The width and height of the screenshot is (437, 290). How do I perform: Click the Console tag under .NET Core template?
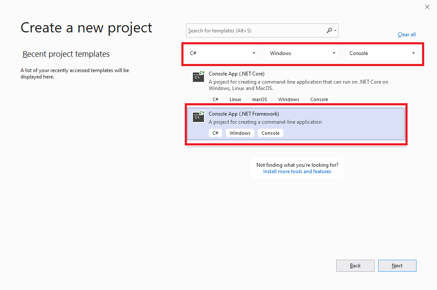pyautogui.click(x=319, y=99)
